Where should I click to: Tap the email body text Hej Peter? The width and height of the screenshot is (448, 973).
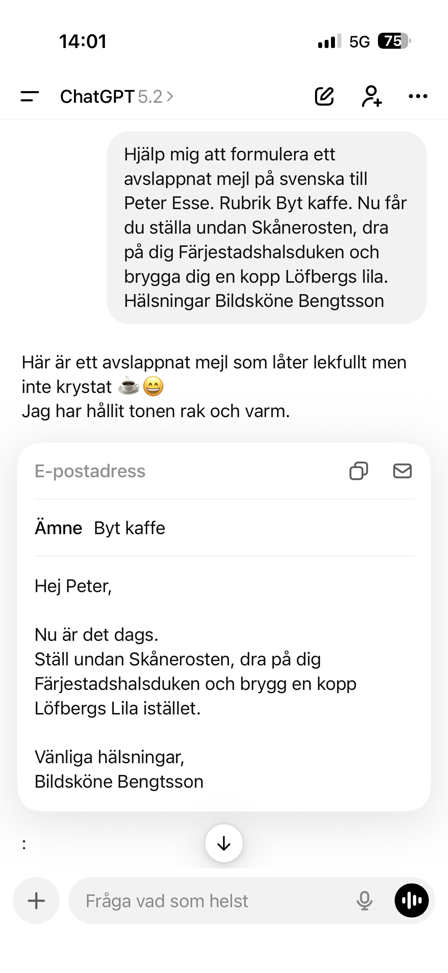pos(73,586)
